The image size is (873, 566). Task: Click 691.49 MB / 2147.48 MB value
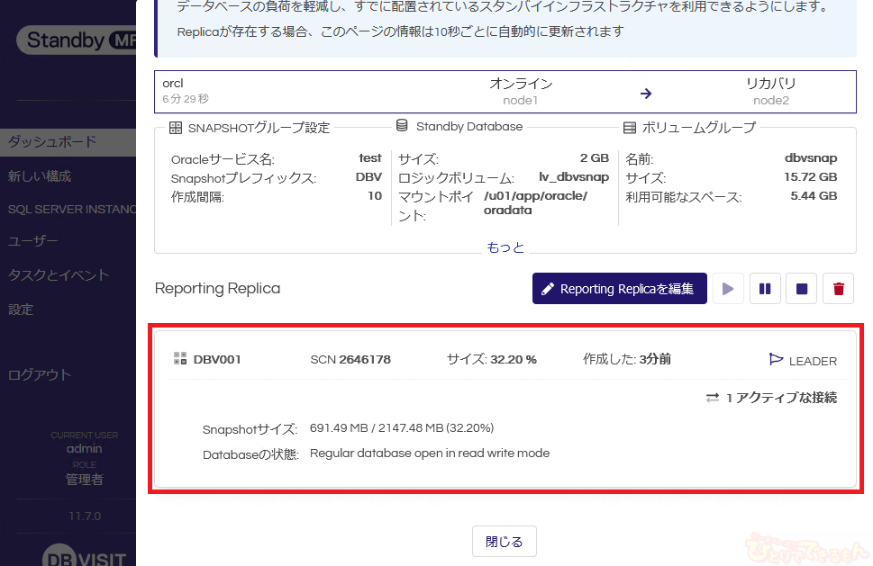pos(402,428)
